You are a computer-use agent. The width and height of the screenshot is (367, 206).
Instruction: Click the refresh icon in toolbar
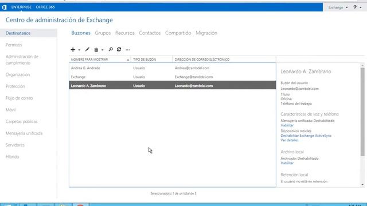pyautogui.click(x=119, y=50)
